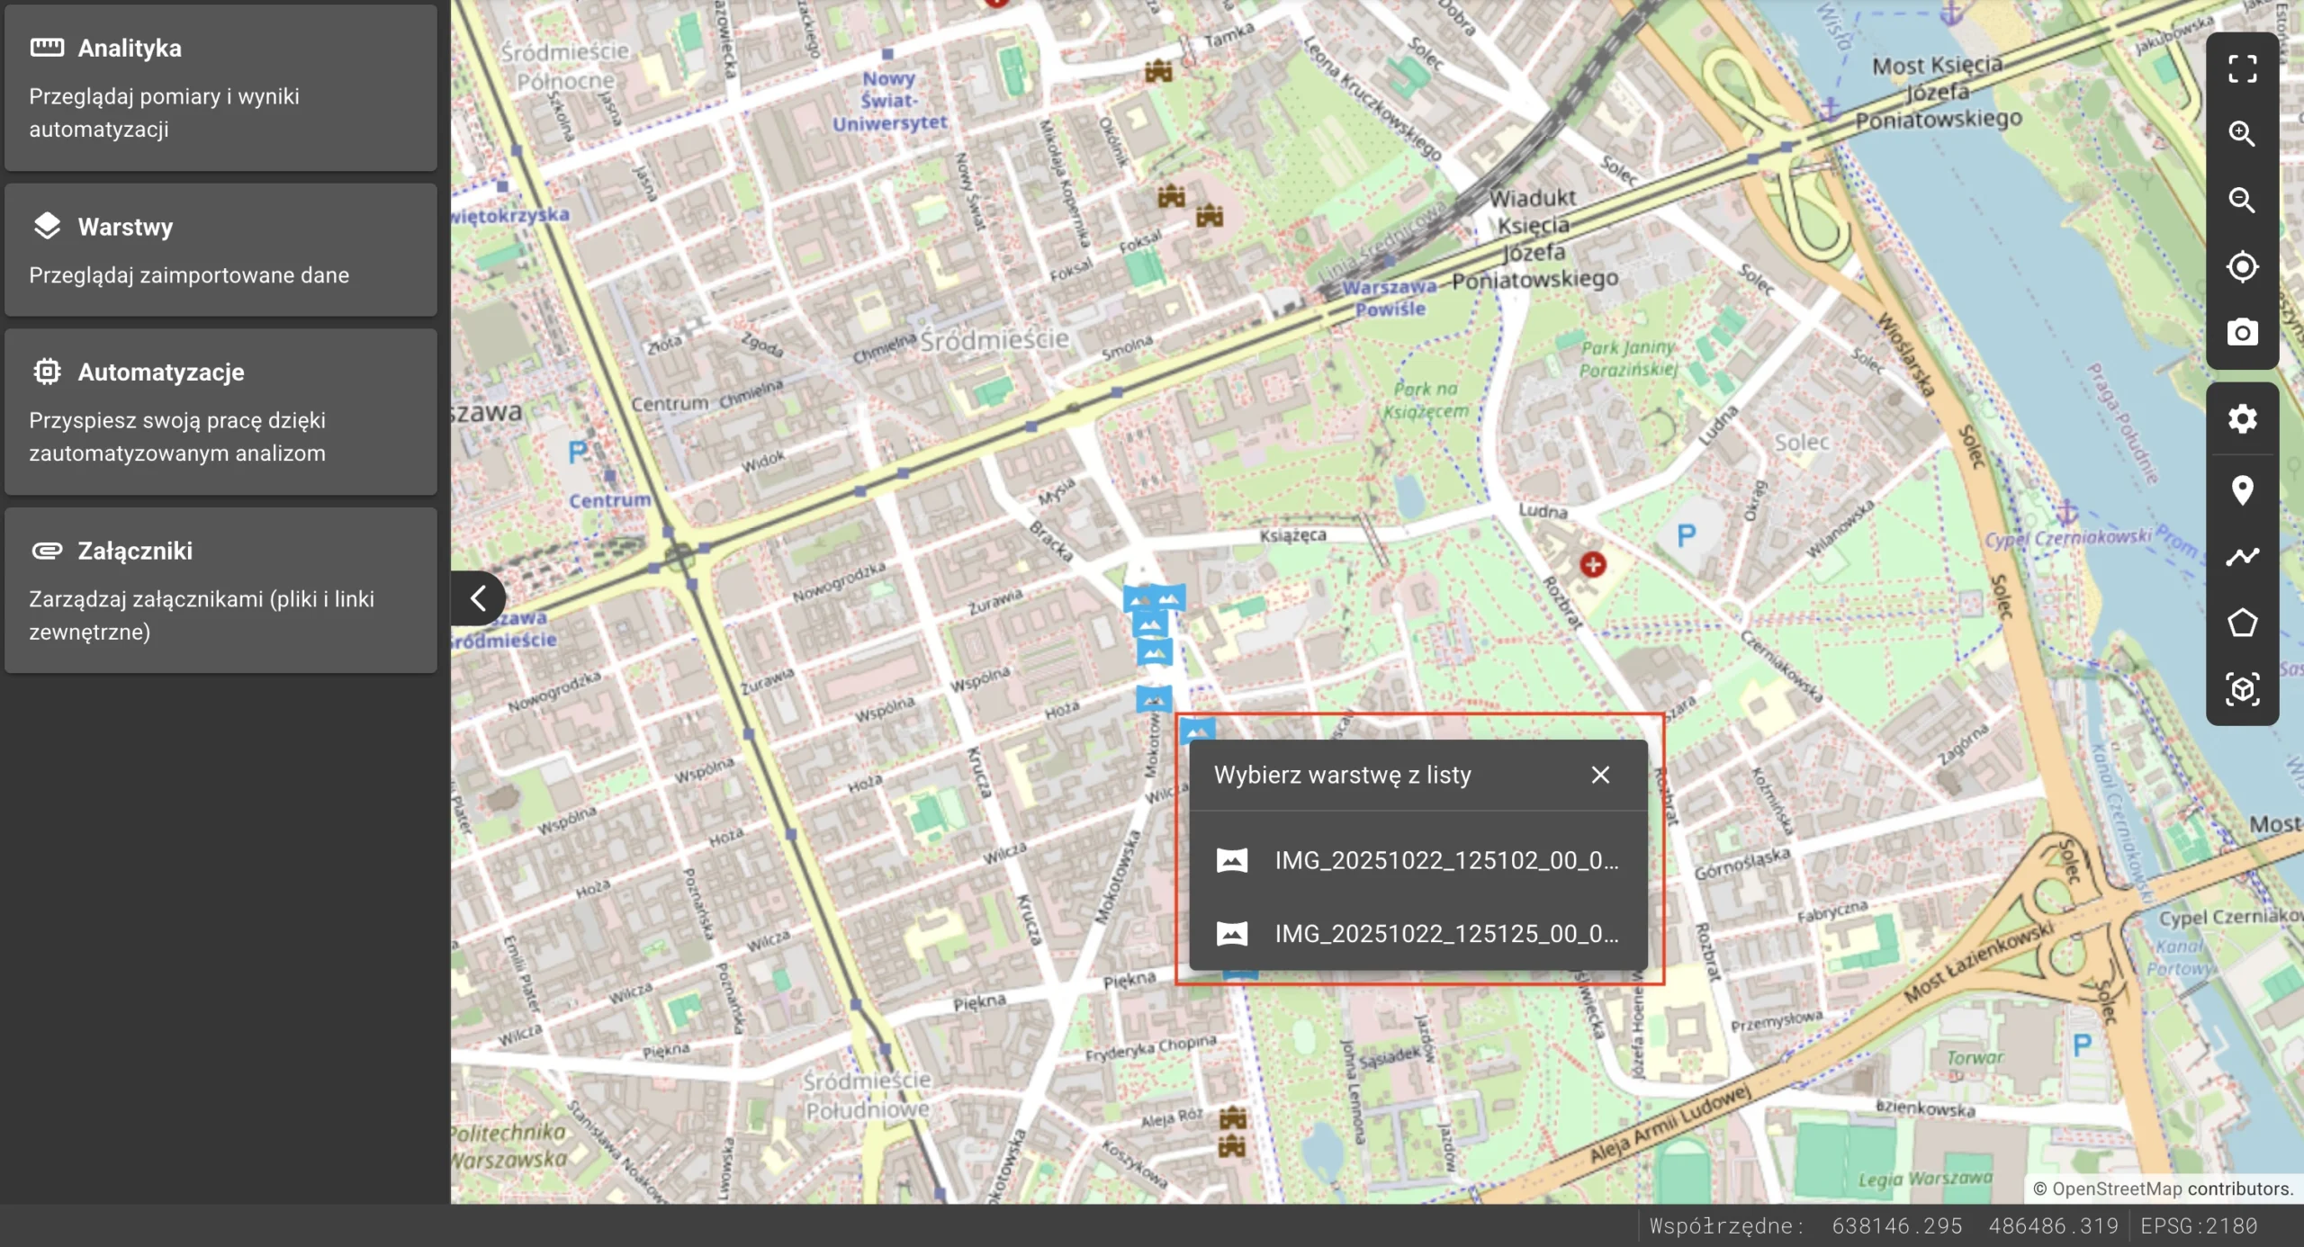Open map settings gear
Screen dimensions: 2304x1247
pos(2242,418)
